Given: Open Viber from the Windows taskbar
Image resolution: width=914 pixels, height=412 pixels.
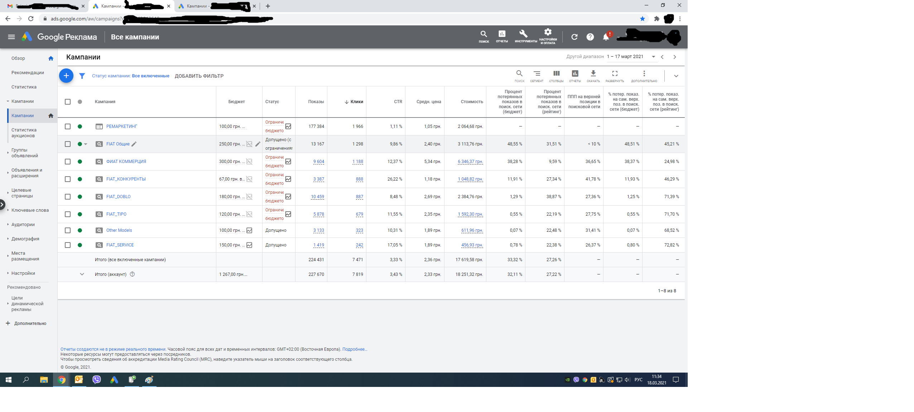Looking at the screenshot, I should coord(97,380).
